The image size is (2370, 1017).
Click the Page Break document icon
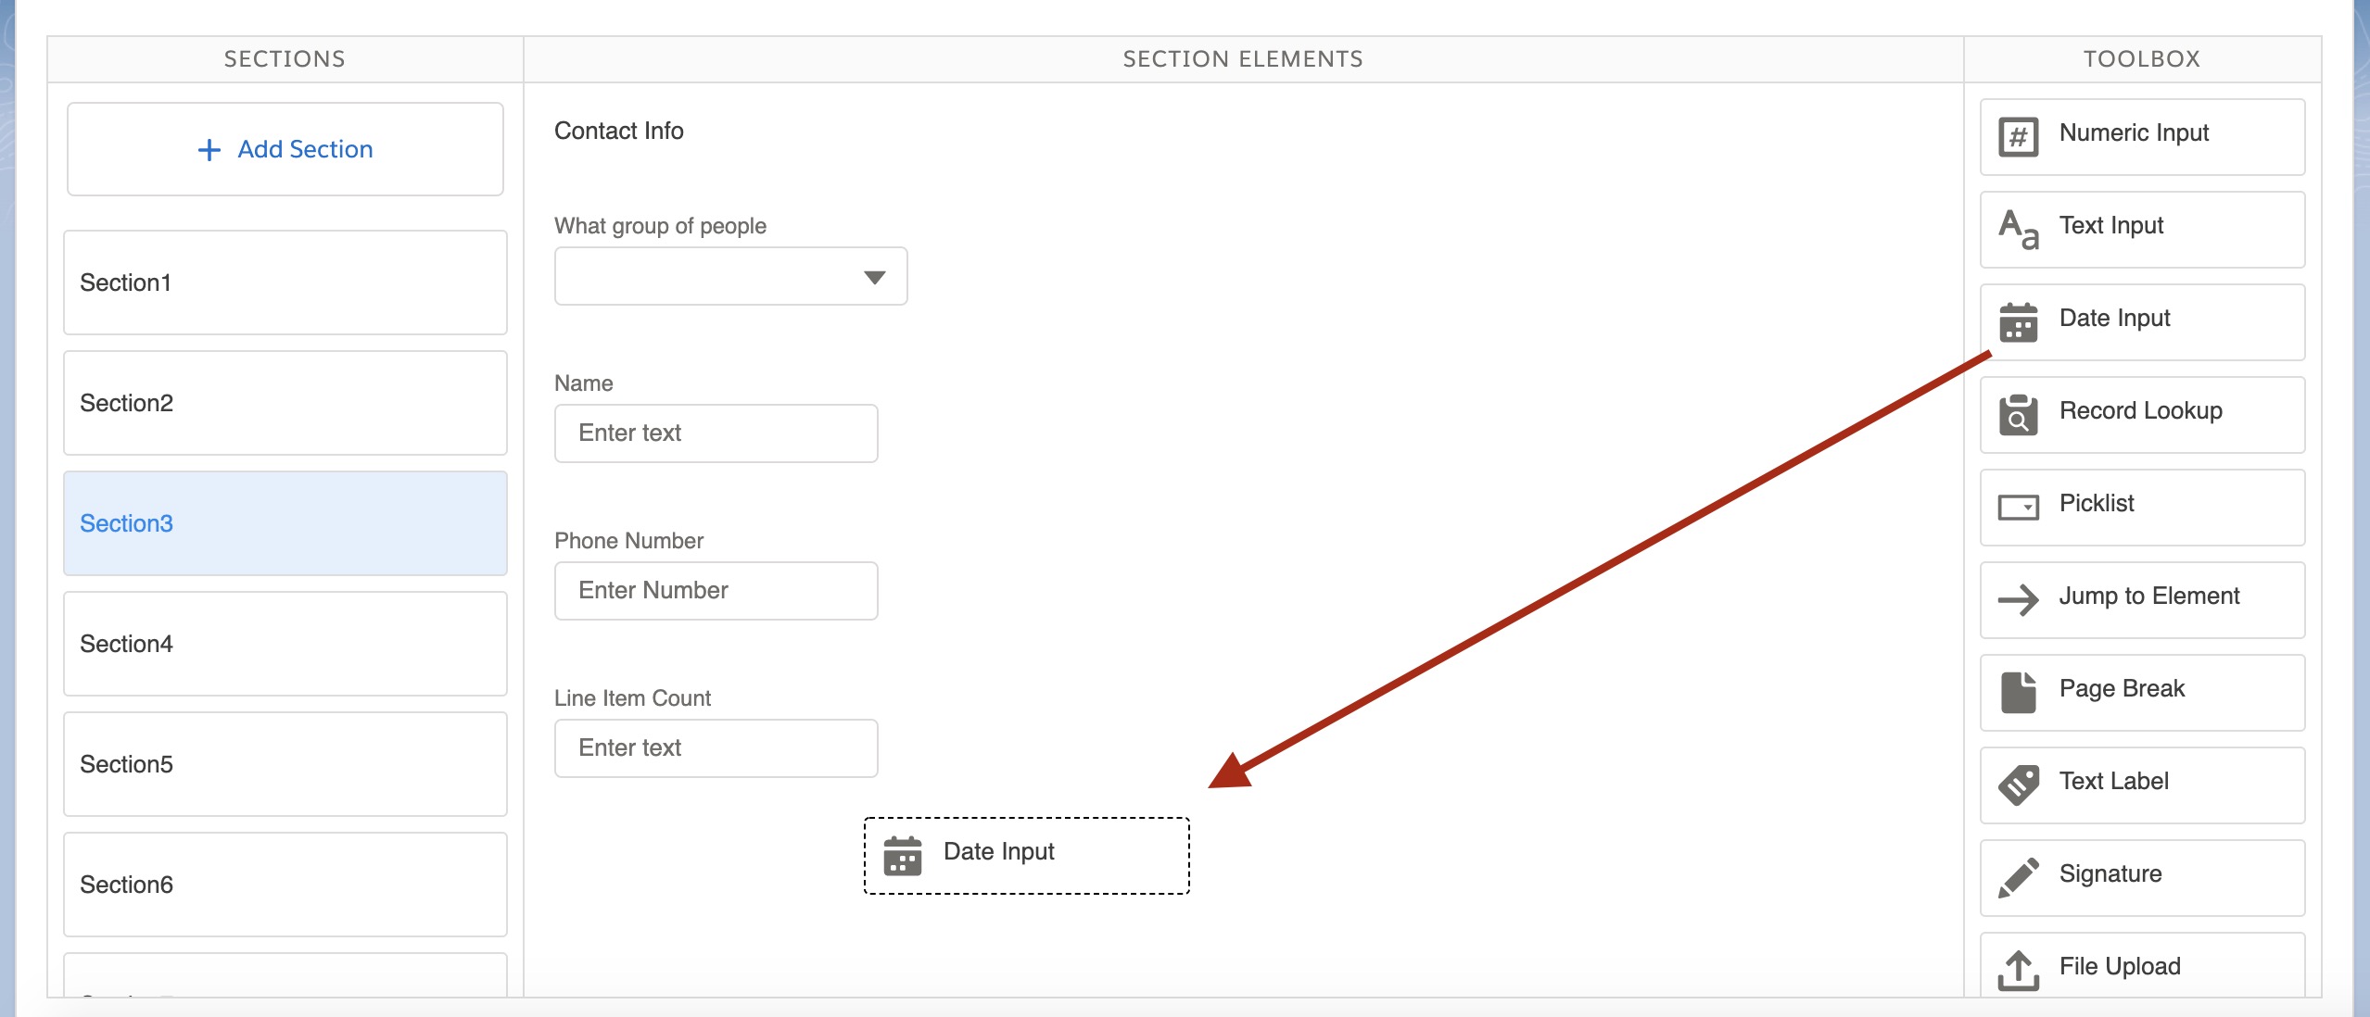[2018, 692]
